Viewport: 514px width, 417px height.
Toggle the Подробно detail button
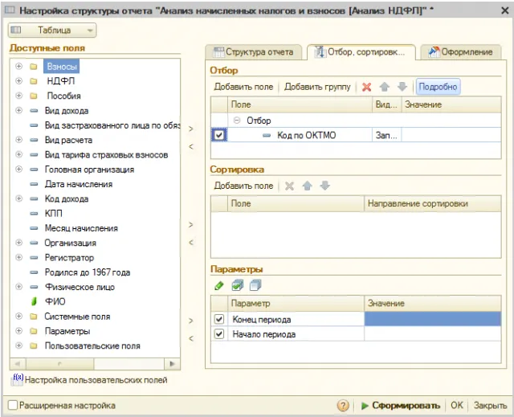coord(438,87)
